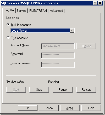
Task: Select the Log On tab
Action: click(9, 10)
